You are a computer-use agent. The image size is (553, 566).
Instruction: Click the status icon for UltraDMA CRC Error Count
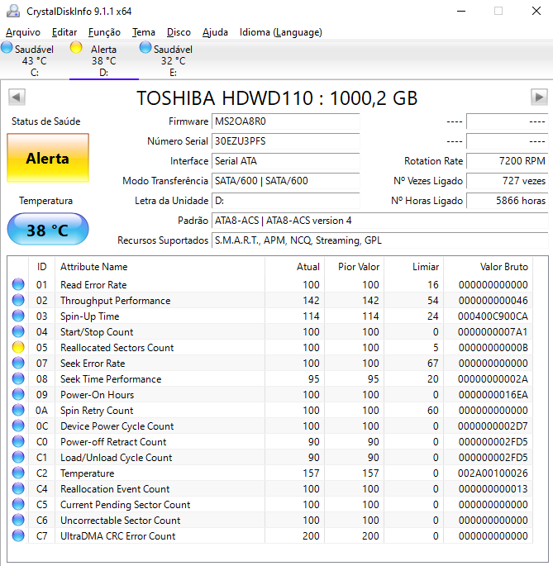pyautogui.click(x=18, y=535)
